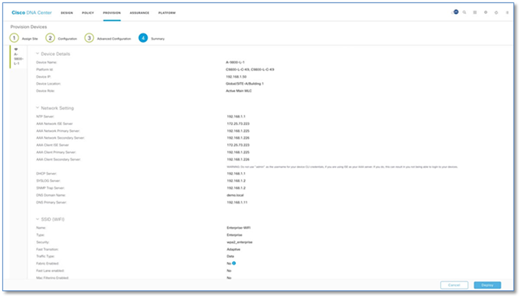Image resolution: width=521 pixels, height=298 pixels.
Task: Click AAA Client ISE Server value
Action: point(238,145)
